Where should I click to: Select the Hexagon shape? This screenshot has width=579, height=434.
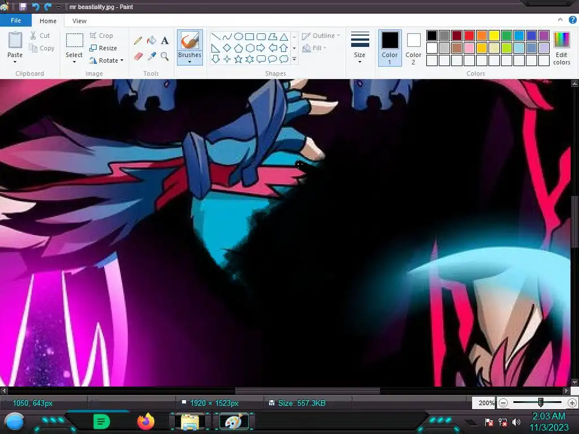pyautogui.click(x=249, y=48)
